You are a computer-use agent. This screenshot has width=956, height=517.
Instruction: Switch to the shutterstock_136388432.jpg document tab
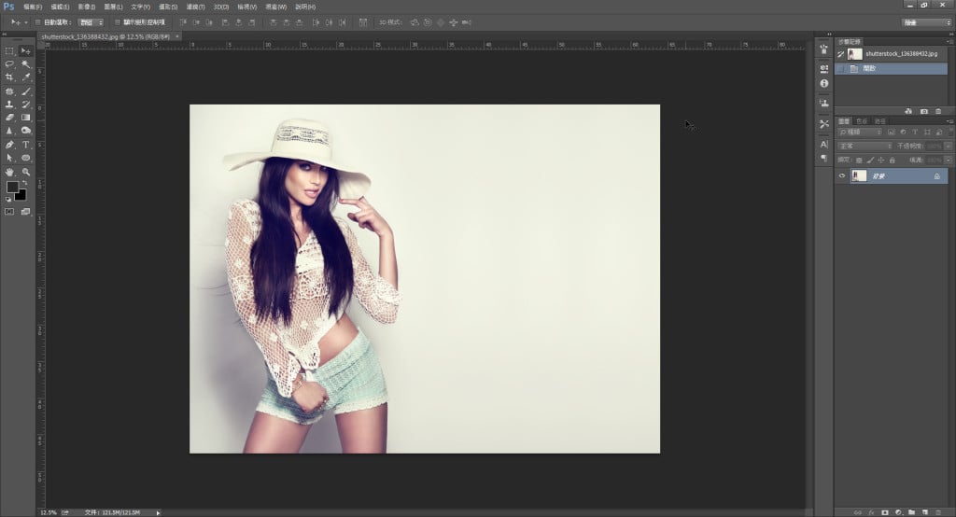[105, 36]
